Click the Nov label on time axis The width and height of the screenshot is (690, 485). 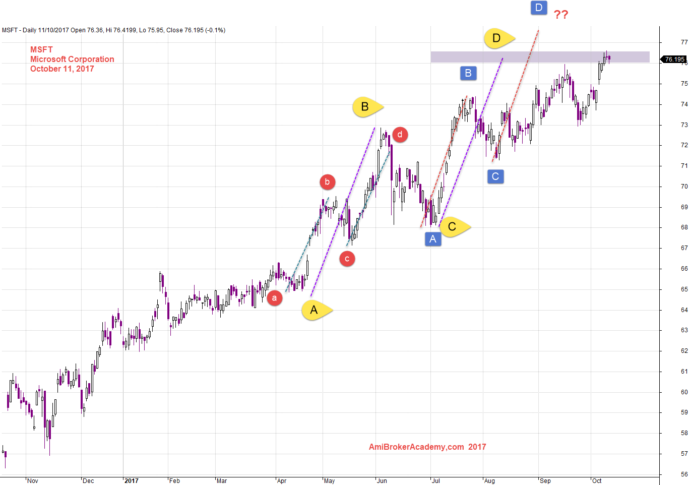(x=33, y=481)
